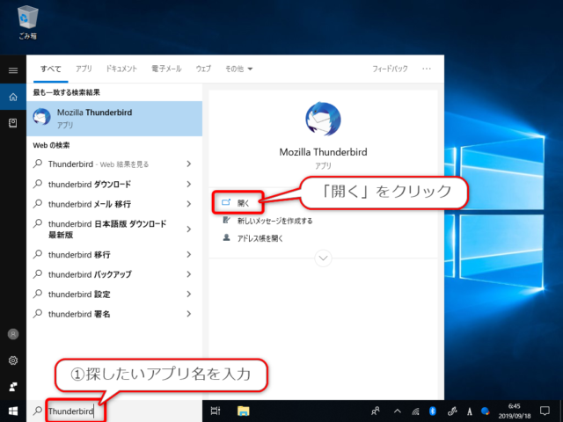563x422 pixels.
Task: Select the thunderbird ダウンロード suggestion text
Action: point(90,184)
